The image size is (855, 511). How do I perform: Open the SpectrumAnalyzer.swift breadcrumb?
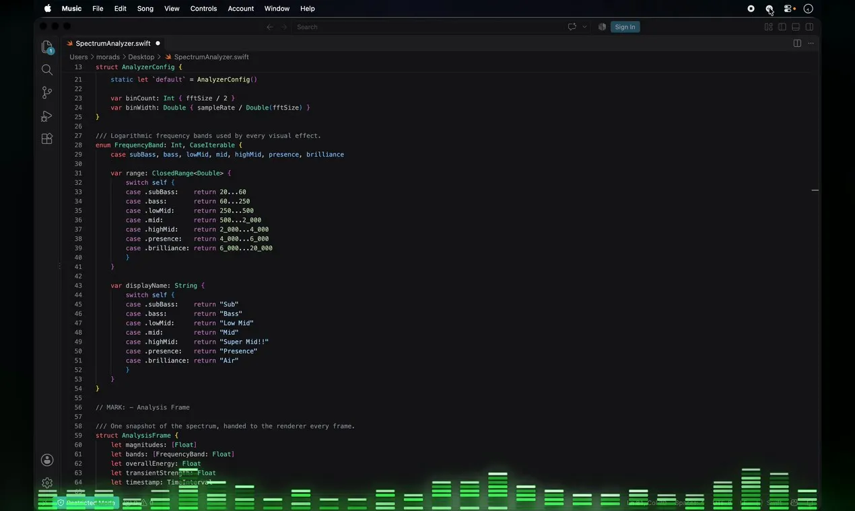click(207, 57)
